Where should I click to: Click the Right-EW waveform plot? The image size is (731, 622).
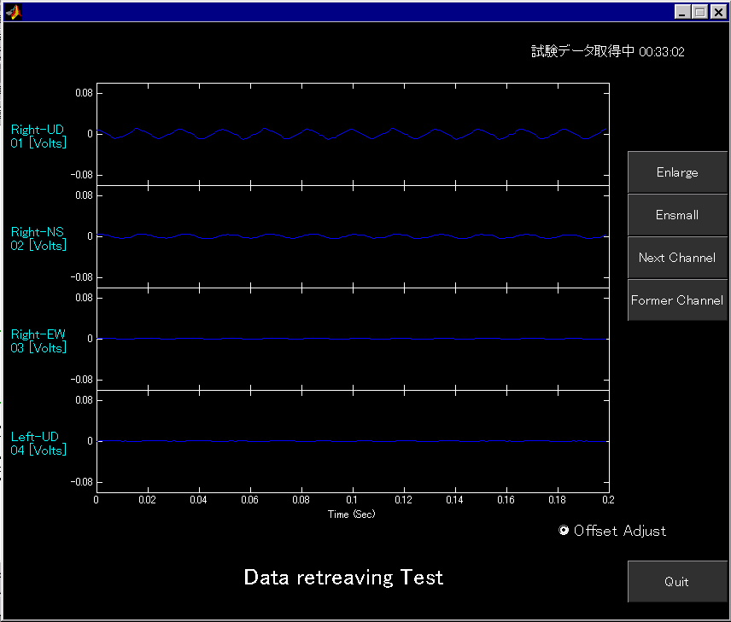(x=353, y=340)
